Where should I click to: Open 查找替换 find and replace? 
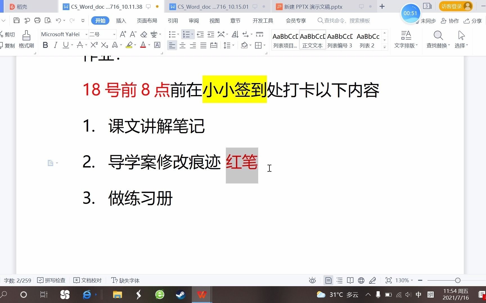[438, 40]
